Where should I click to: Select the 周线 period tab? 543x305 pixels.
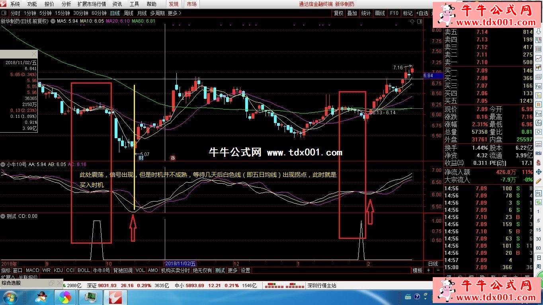(129, 13)
